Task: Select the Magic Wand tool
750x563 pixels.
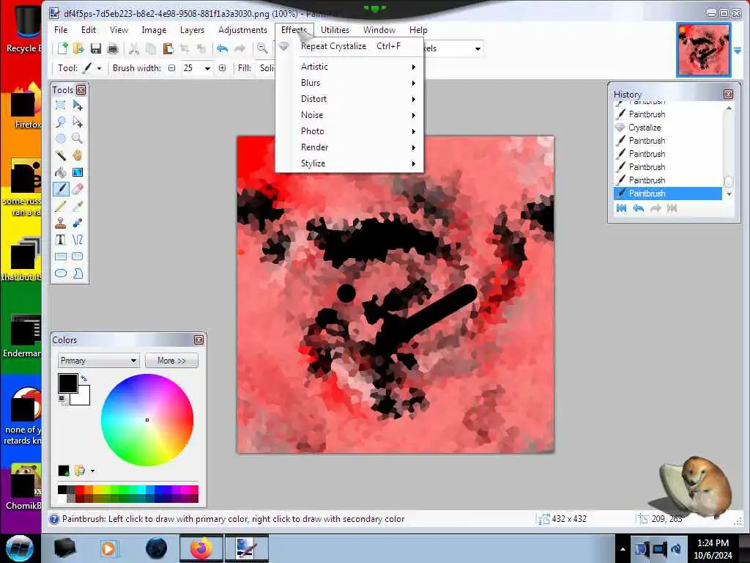Action: [x=61, y=155]
